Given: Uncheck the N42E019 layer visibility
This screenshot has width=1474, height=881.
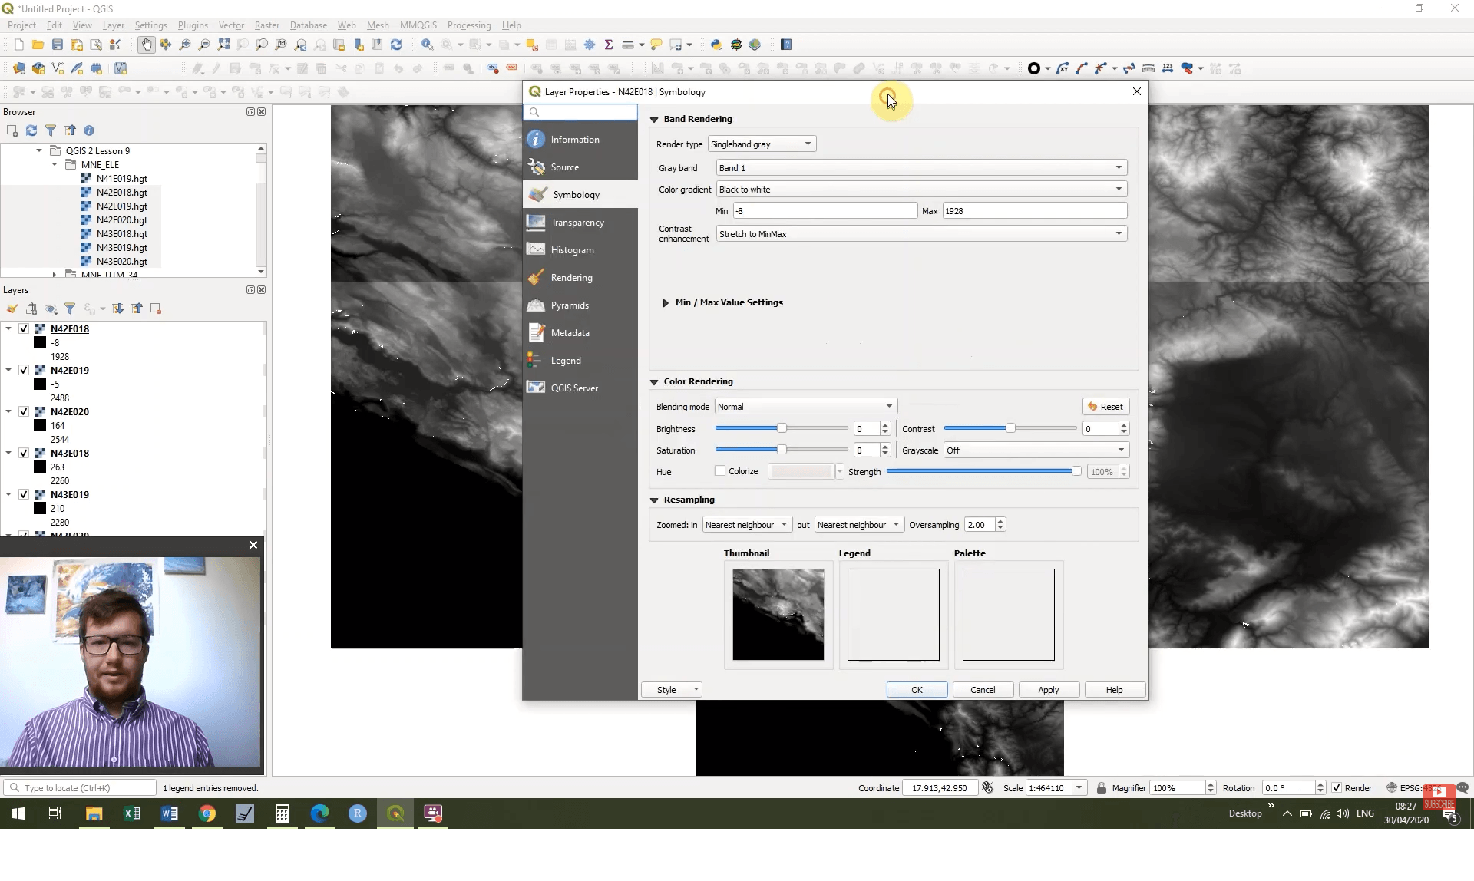Looking at the screenshot, I should pos(24,370).
